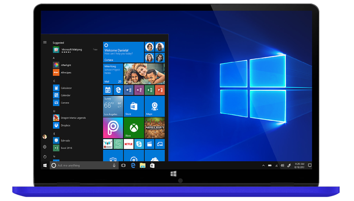This screenshot has width=354, height=201.
Task: Expand the Start menu hamburger
Action: click(45, 42)
